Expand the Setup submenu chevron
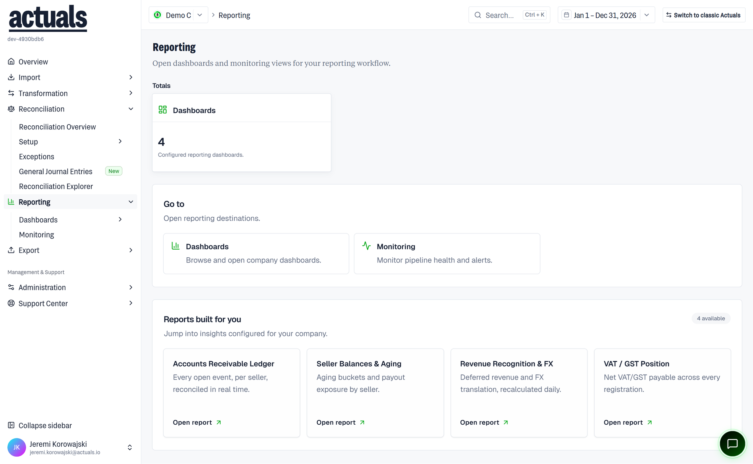 (x=120, y=141)
